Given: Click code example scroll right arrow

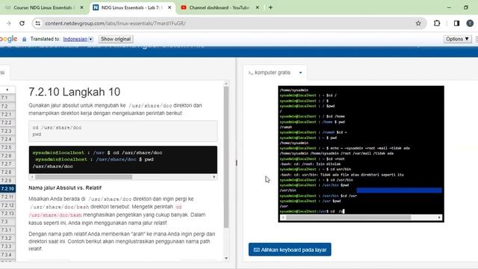Looking at the screenshot, I should pos(214,177).
